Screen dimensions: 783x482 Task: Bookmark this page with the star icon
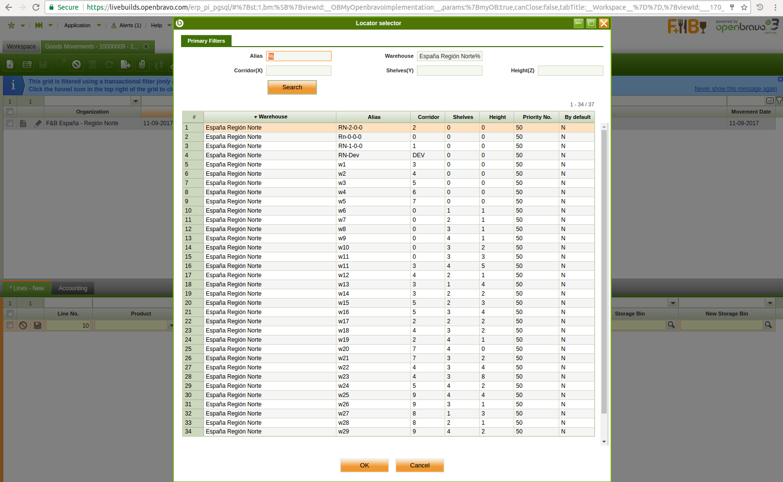pos(744,7)
